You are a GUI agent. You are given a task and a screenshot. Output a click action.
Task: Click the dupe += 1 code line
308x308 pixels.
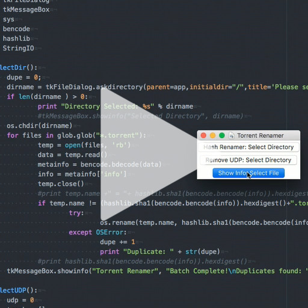117,242
